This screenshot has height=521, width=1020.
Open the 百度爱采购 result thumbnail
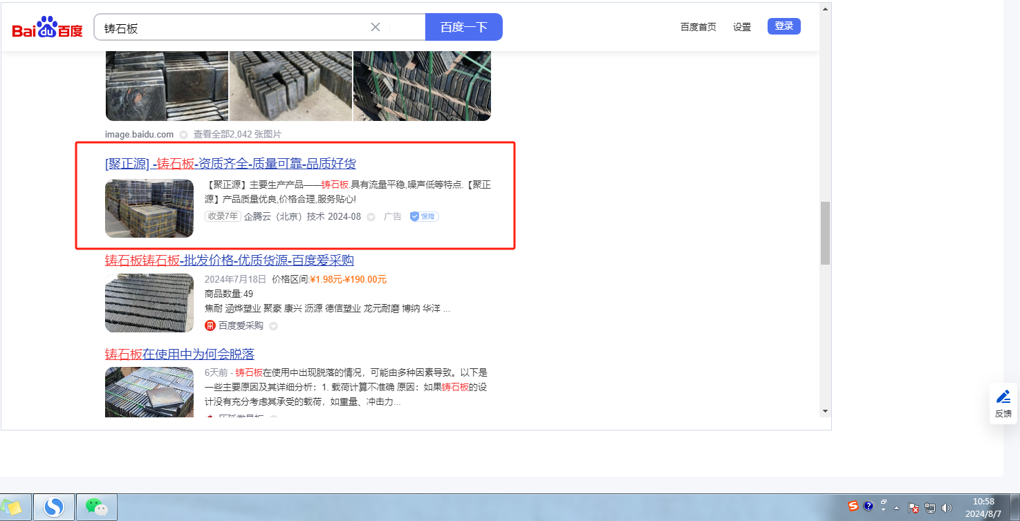tap(149, 303)
